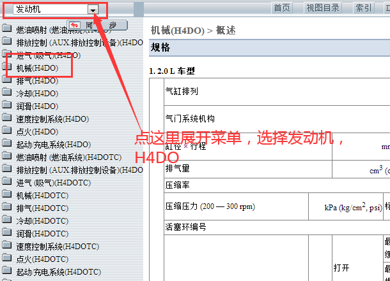This screenshot has height=281, width=390.
Task: Select 燃油喷射 (燃油系统)(H4DOTC) entry
Action: point(69,157)
